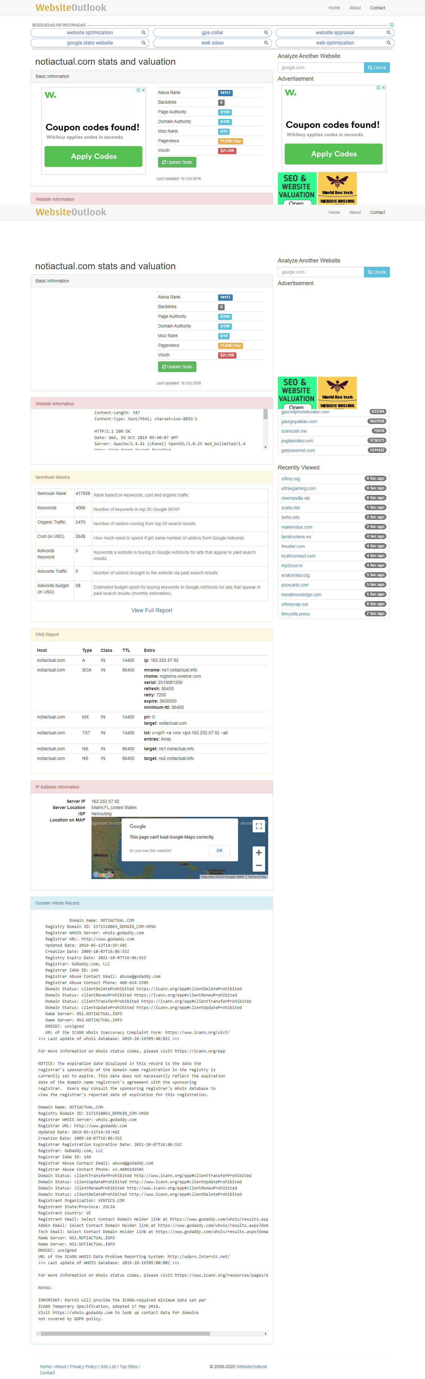The image size is (425, 1379).
Task: Click the Google logo on the map corner
Action: [103, 875]
